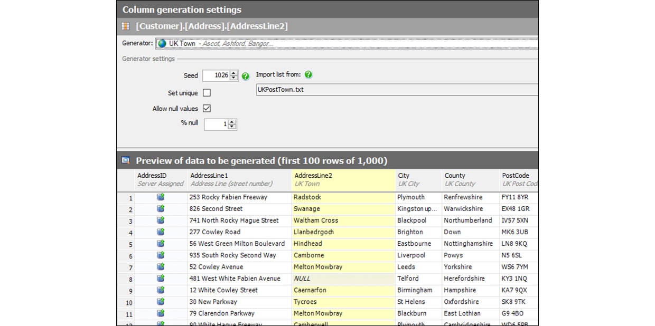Select the City column header
This screenshot has height=326, width=655.
[418, 179]
